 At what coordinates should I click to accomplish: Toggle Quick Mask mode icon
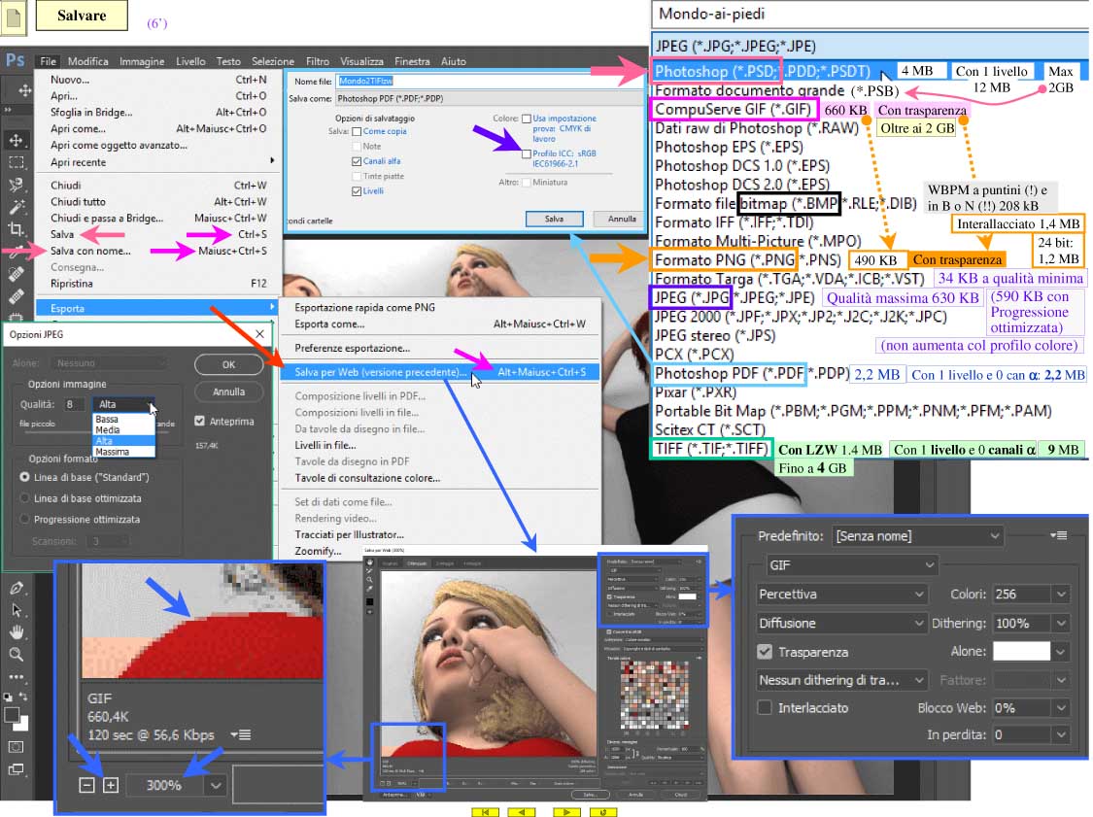17,747
